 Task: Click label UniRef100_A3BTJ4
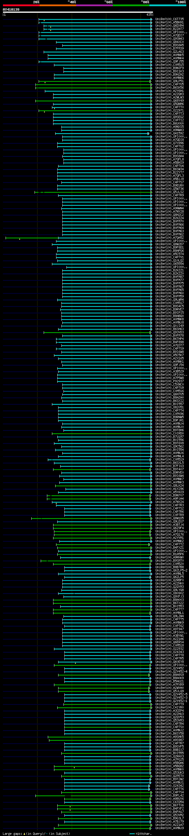click(x=170, y=524)
